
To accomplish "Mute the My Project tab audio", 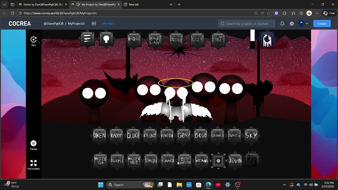I will pos(78,4).
